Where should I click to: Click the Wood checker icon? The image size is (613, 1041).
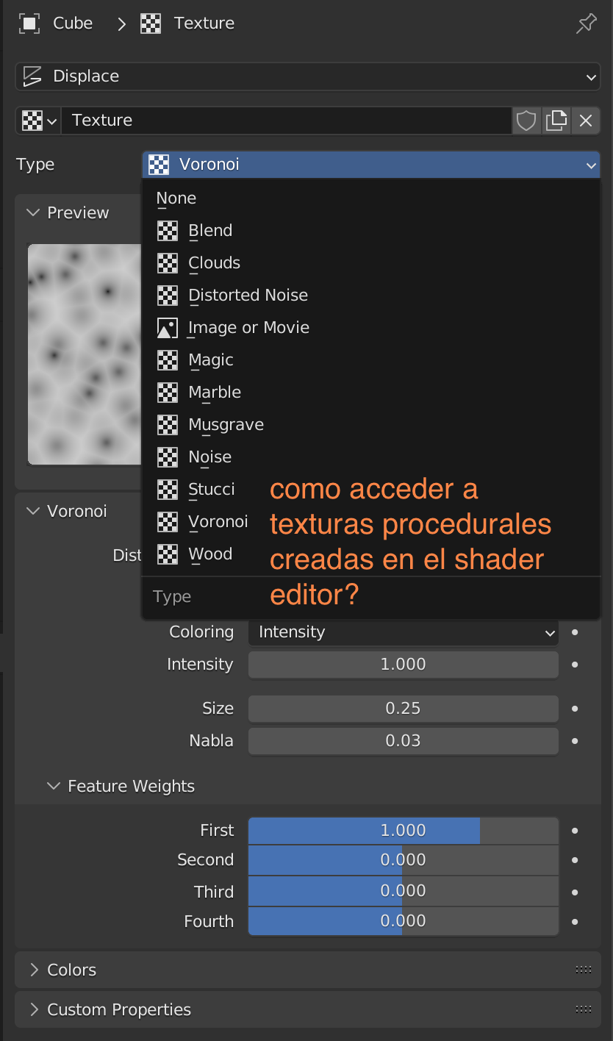tap(168, 554)
